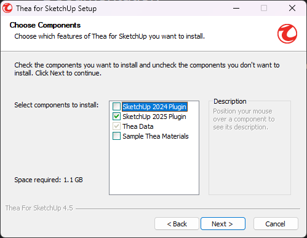The width and height of the screenshot is (307, 238).
Task: Click the Choose Components heading
Action: tap(45, 25)
